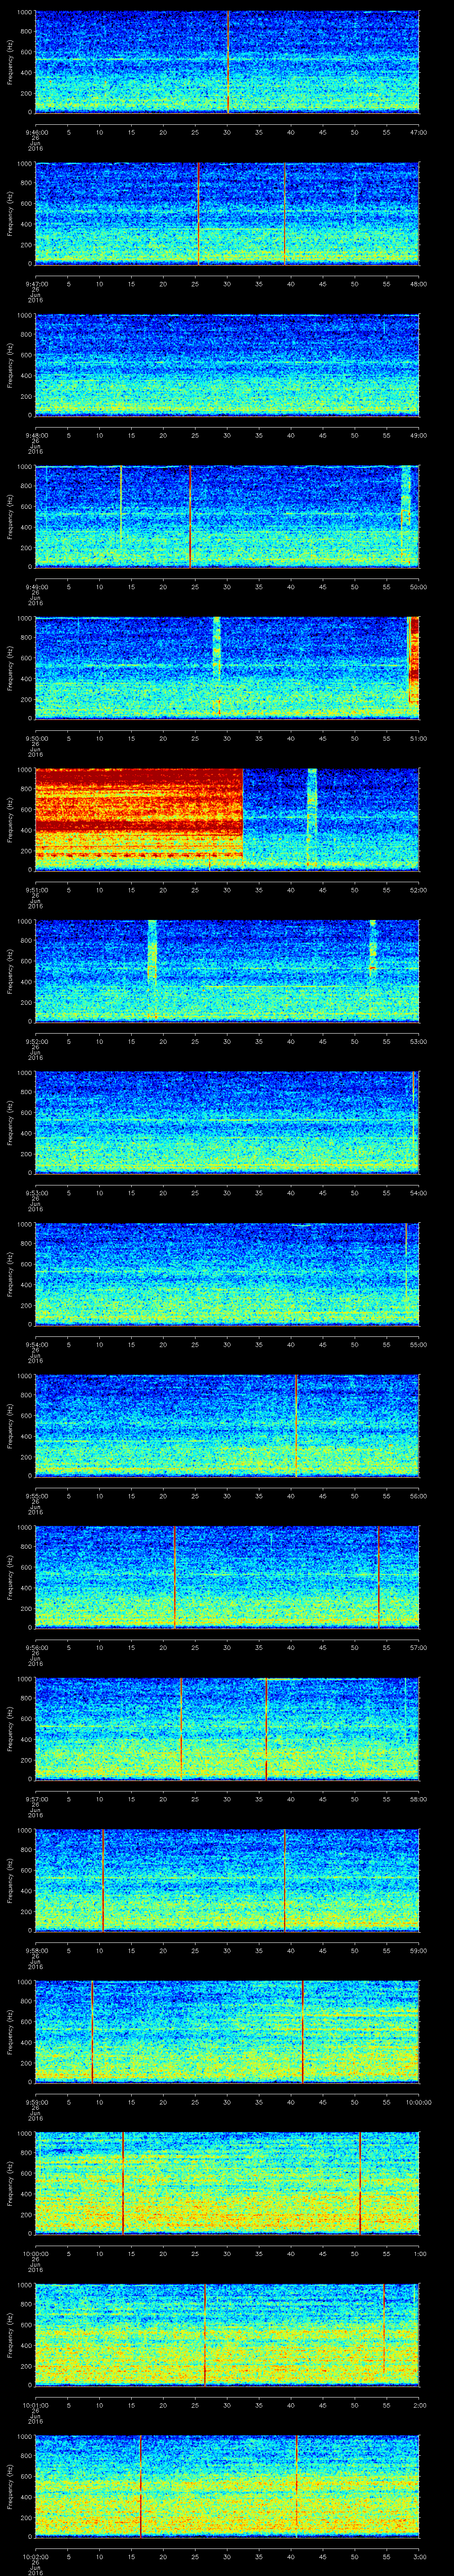The width and height of the screenshot is (454, 2576).
Task: Click the red line near 24s in 9:49:00 panel
Action: pos(191,516)
